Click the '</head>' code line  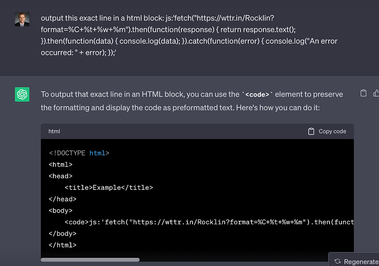pos(63,199)
